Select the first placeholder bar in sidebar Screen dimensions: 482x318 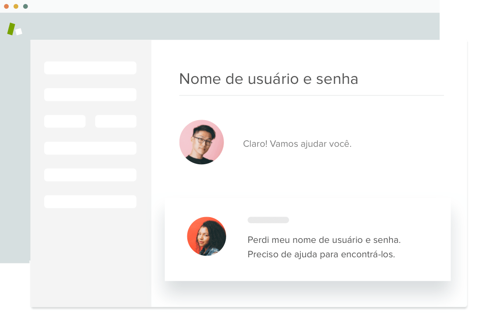click(90, 68)
